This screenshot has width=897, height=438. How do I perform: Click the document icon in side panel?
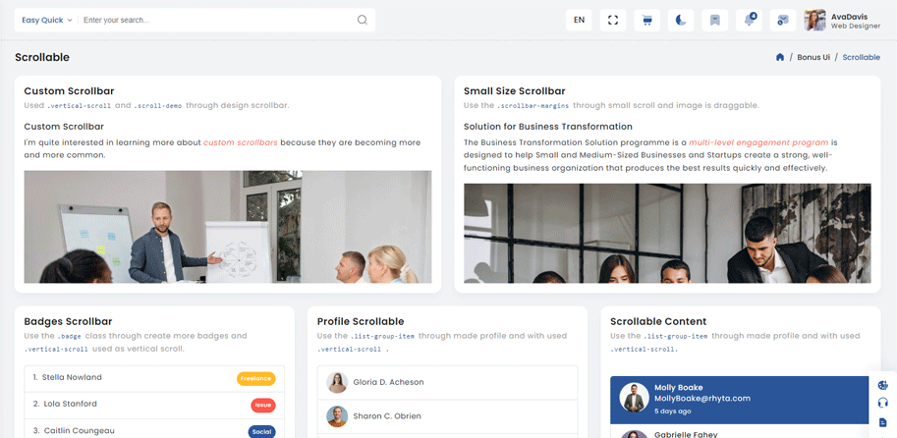tap(883, 422)
